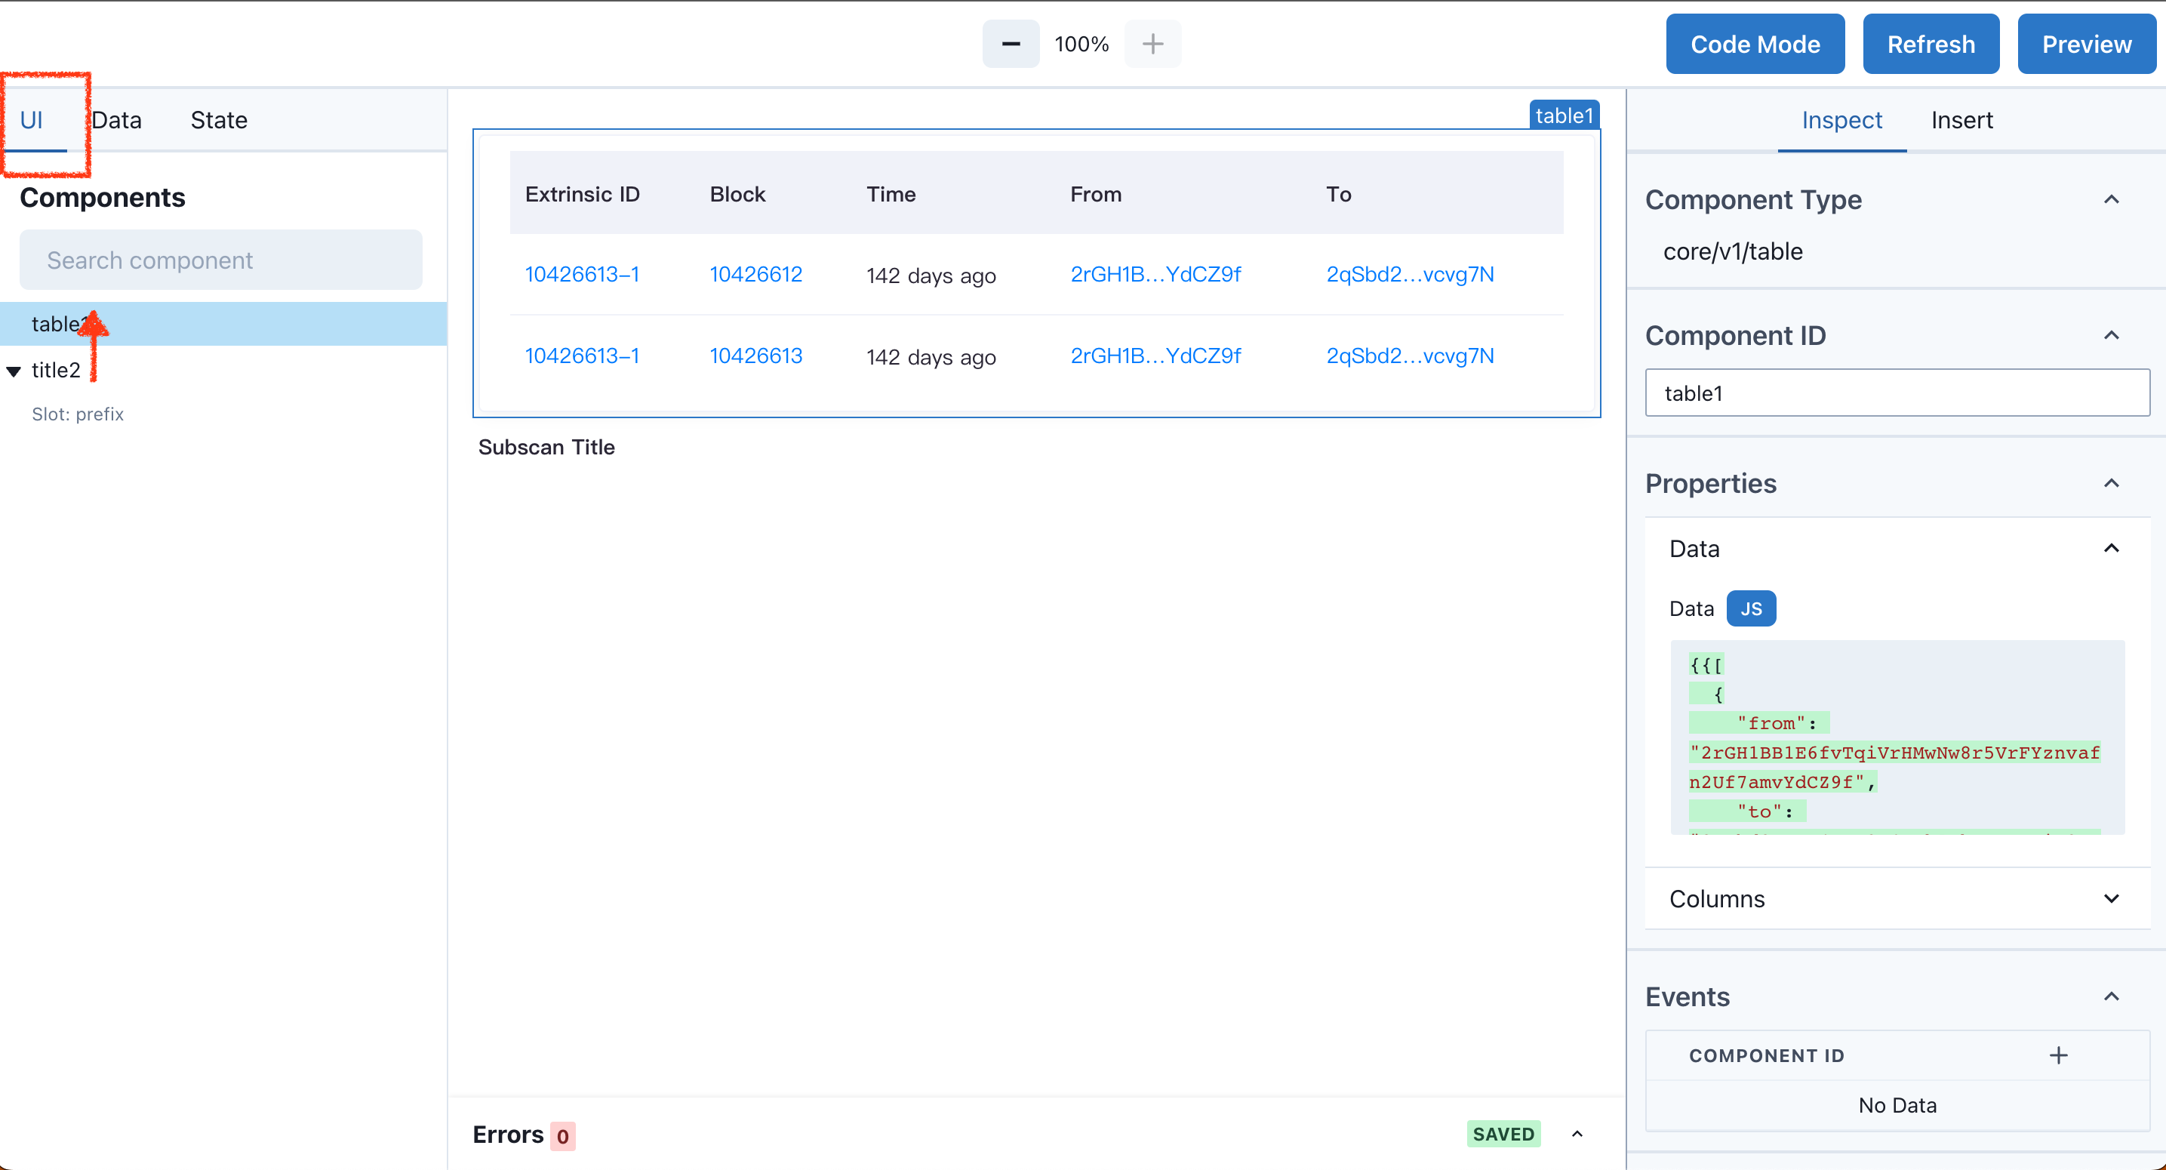Click the Errors count badge

(x=562, y=1135)
